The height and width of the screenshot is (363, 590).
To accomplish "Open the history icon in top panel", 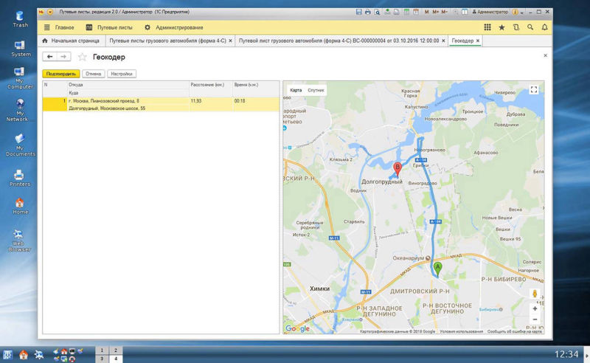I will pos(516,27).
